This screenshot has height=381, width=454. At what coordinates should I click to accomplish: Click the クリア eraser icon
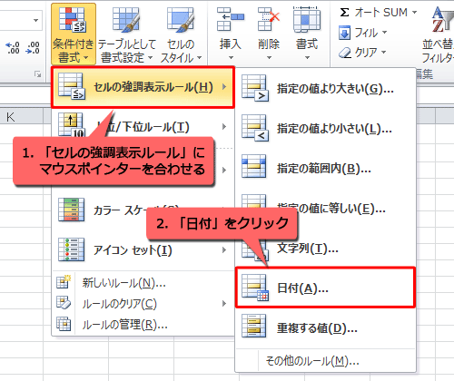pyautogui.click(x=344, y=53)
